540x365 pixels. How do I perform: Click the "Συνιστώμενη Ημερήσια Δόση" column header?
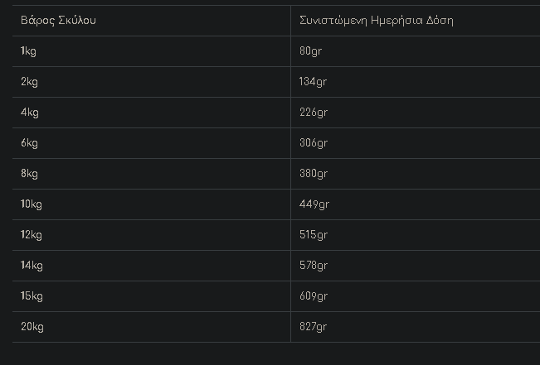[376, 20]
